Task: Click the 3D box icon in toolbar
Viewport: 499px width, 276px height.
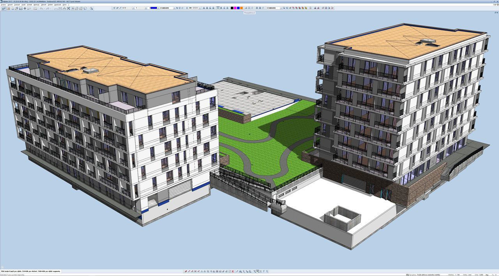Action: pyautogui.click(x=85, y=8)
